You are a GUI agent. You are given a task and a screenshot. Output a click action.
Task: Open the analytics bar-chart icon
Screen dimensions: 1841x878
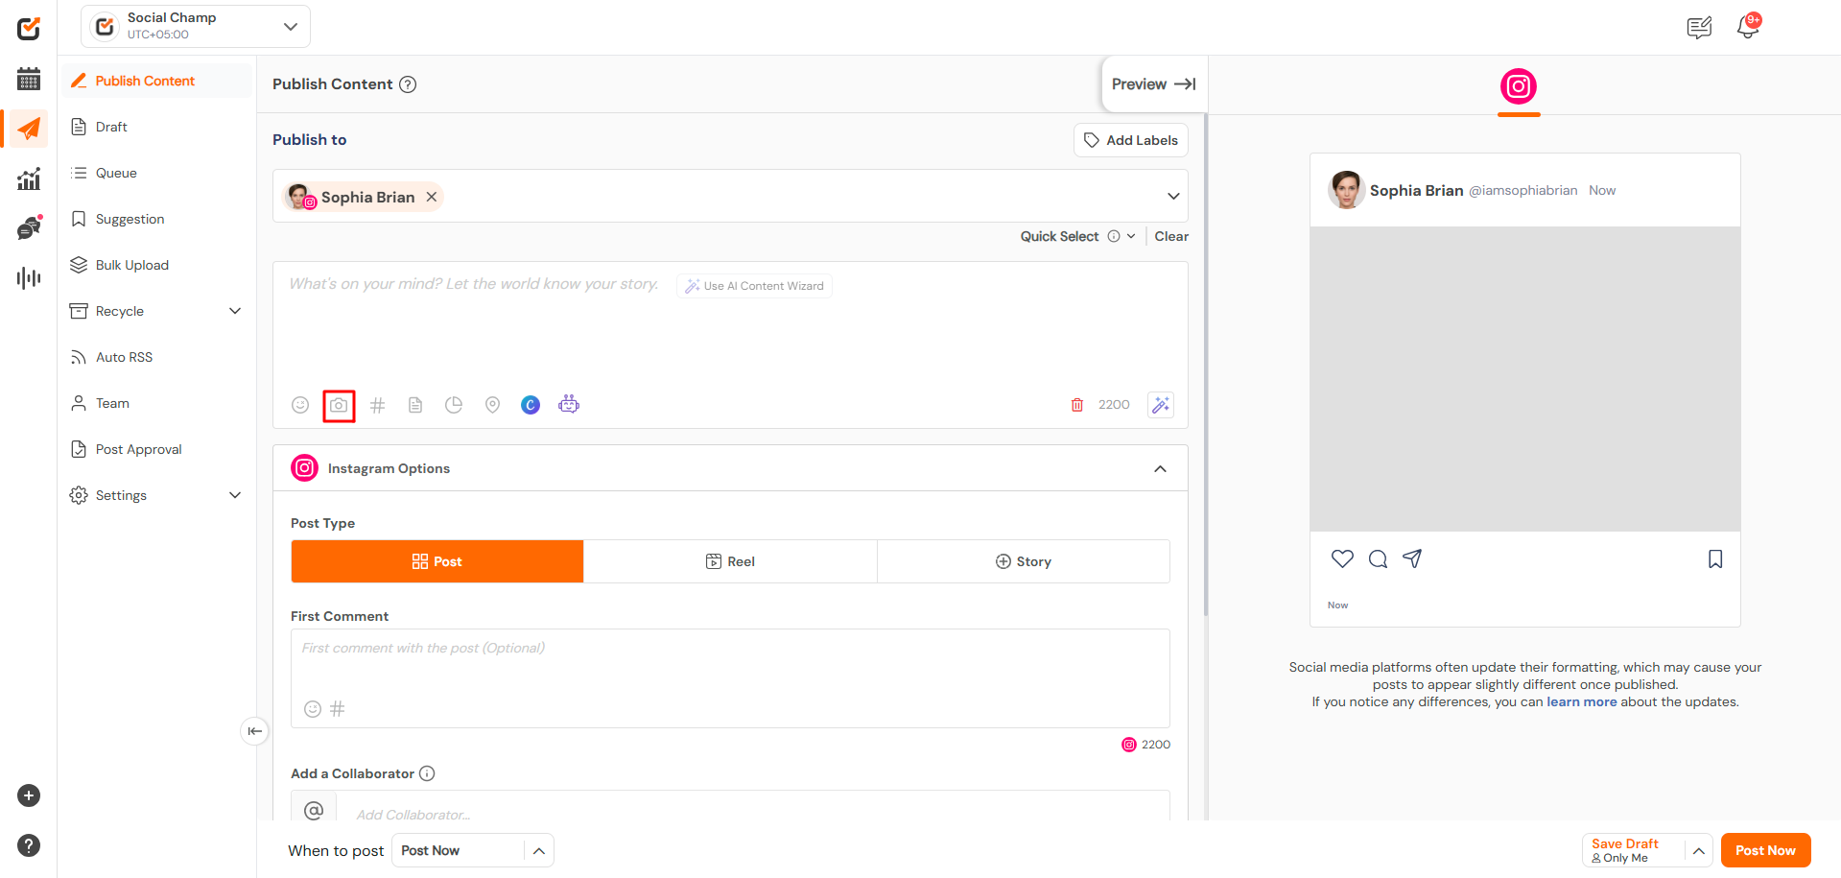click(x=29, y=178)
